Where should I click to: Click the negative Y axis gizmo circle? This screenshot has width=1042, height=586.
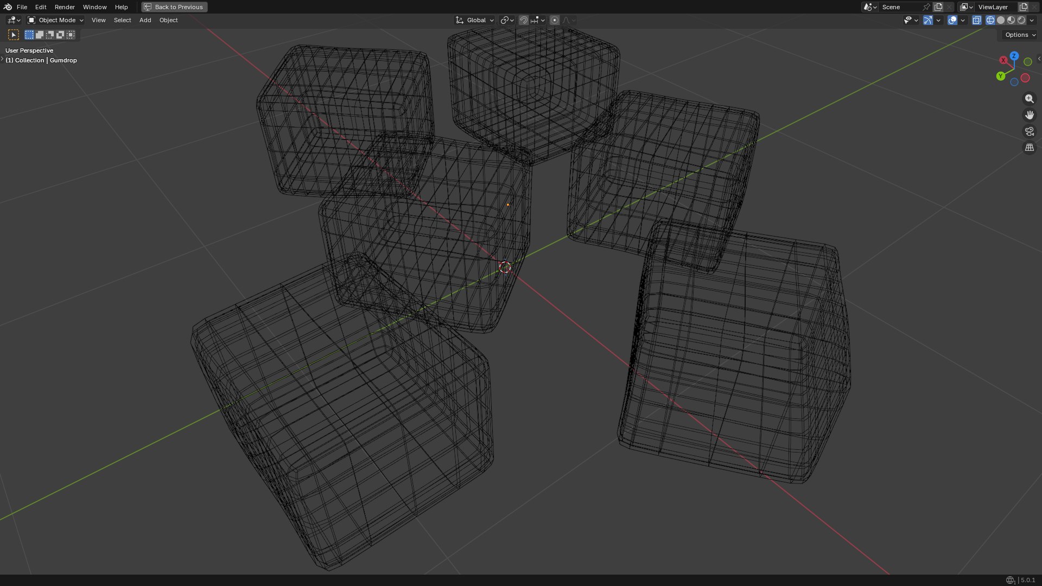click(x=1027, y=62)
